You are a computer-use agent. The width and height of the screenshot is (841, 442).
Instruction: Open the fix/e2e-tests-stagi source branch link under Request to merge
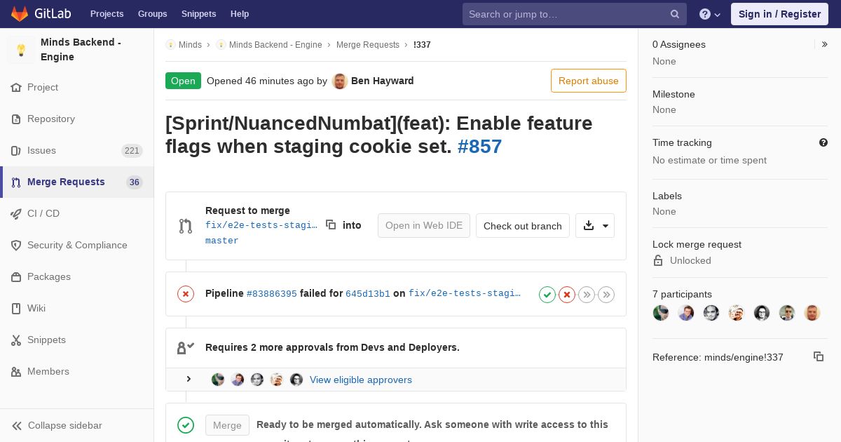[x=261, y=225]
